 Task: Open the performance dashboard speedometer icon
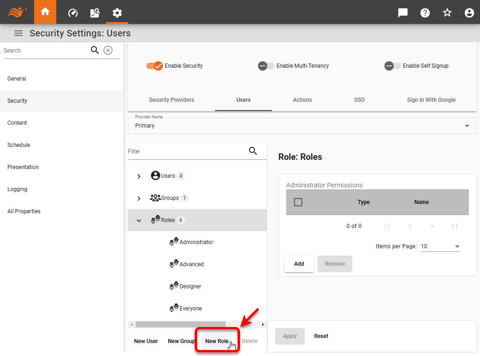click(x=72, y=12)
